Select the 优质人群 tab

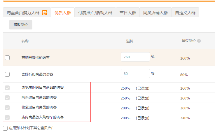click(62, 13)
